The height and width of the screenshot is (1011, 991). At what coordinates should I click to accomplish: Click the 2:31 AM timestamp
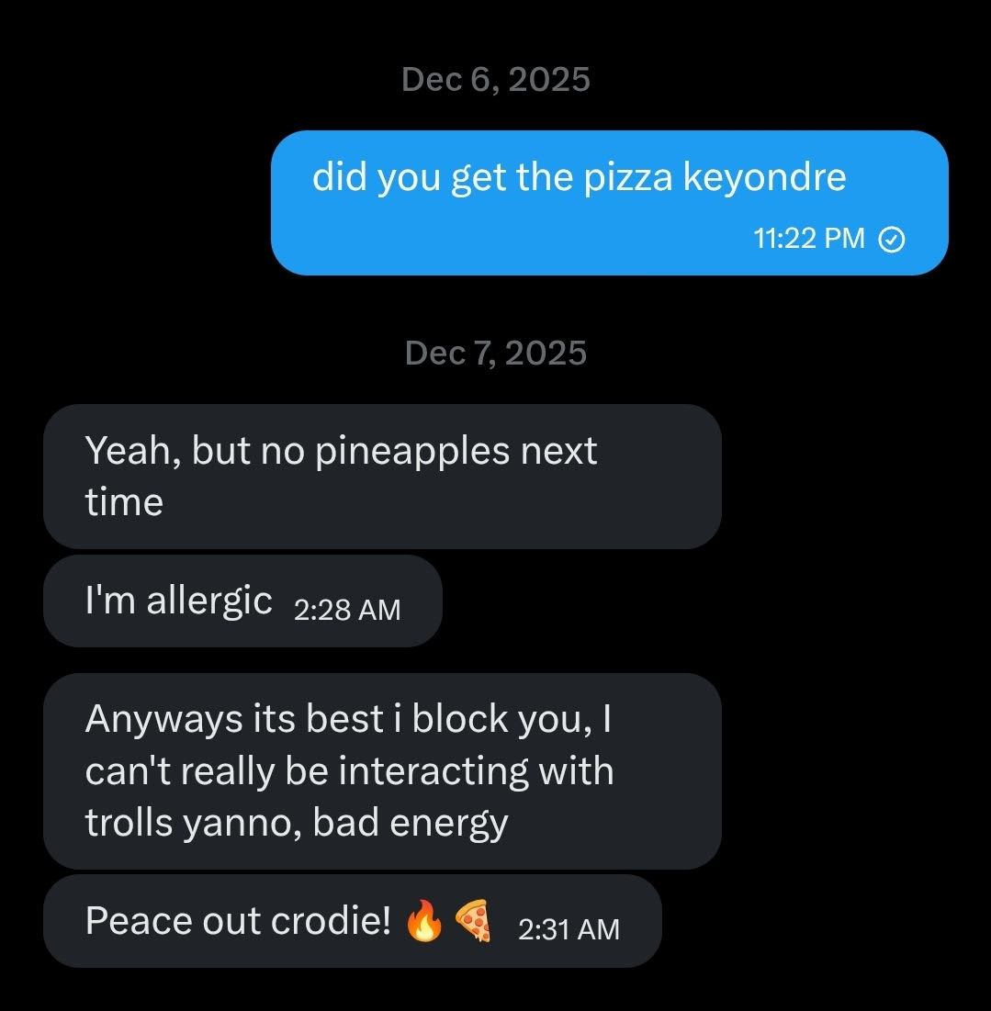569,929
